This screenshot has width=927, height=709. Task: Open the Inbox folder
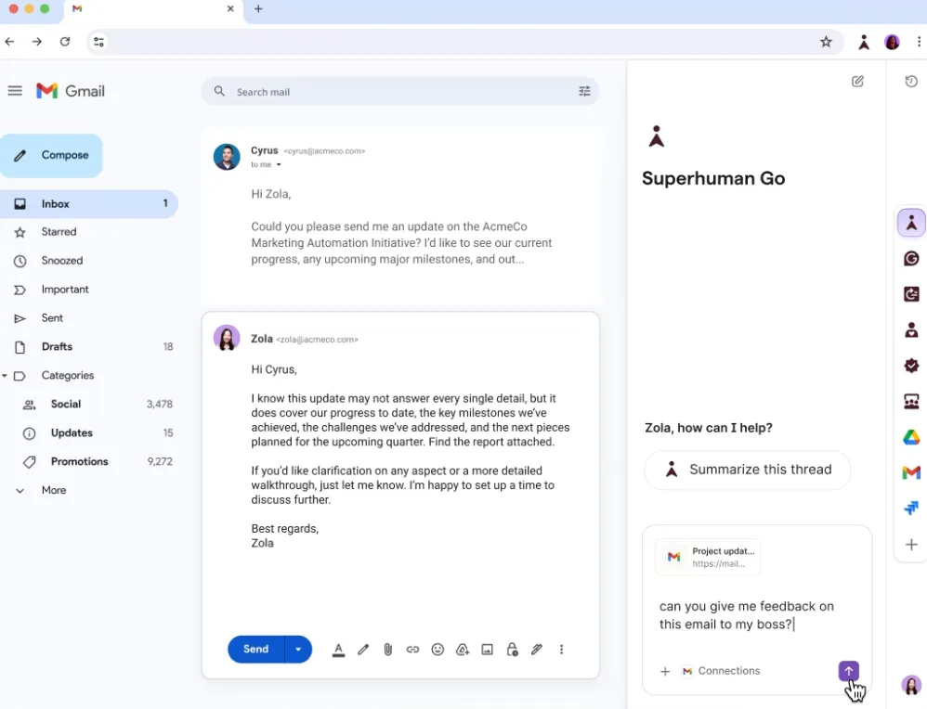[88, 204]
